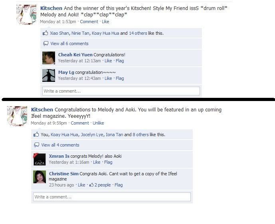This screenshot has height=224, width=275.
Task: Click Comment link under the 1:53pm post
Action: pyautogui.click(x=89, y=22)
